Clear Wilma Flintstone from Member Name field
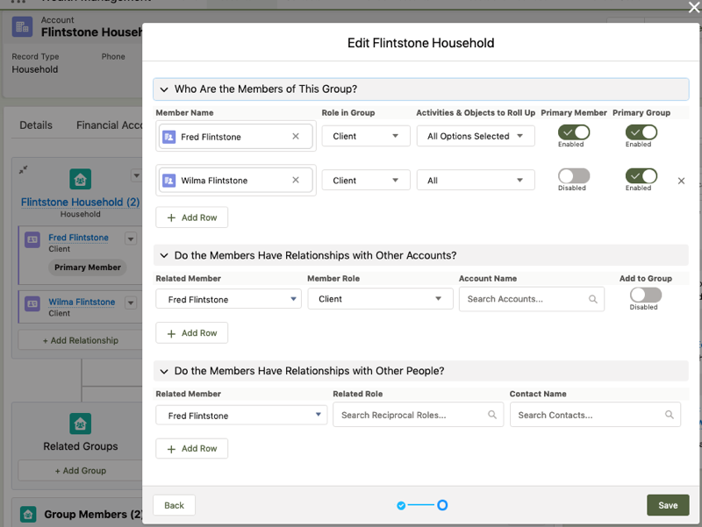The width and height of the screenshot is (702, 527). pyautogui.click(x=296, y=181)
